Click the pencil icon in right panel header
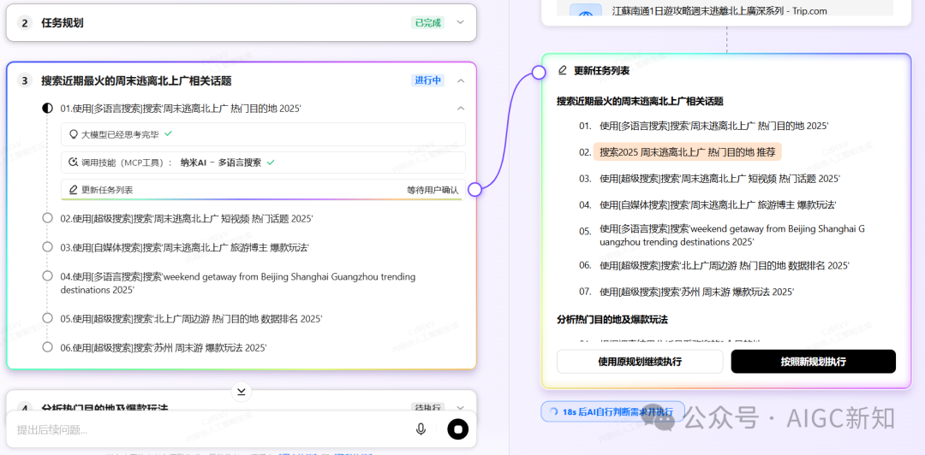This screenshot has width=925, height=455. point(562,71)
